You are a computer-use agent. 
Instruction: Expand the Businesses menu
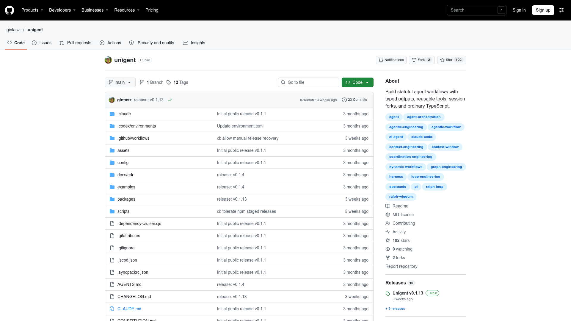click(95, 10)
